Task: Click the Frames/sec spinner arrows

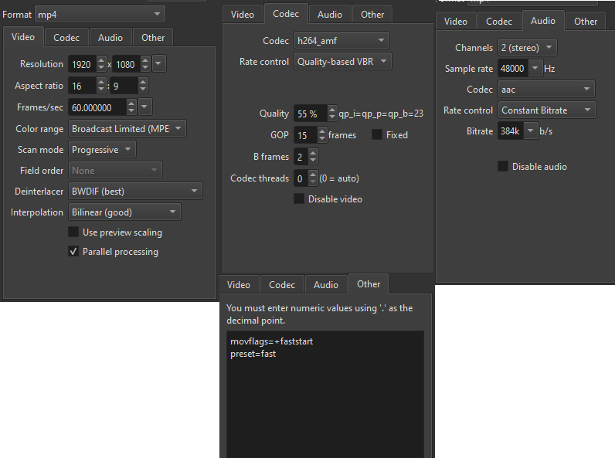Action: click(131, 107)
